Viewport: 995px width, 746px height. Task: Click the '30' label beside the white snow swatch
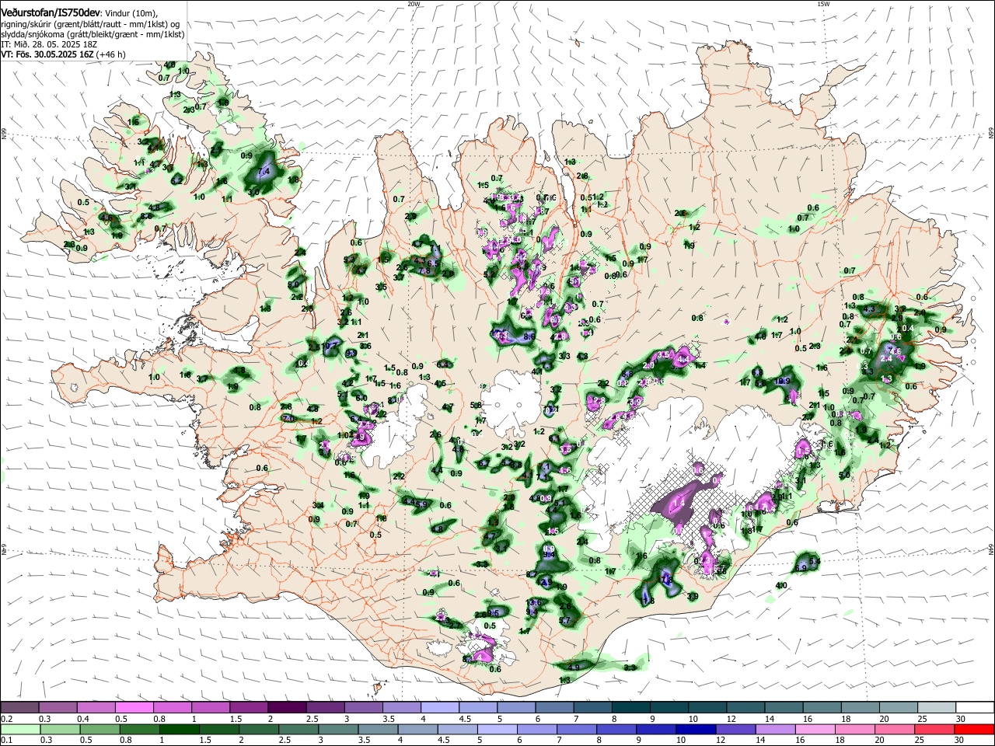pos(961,719)
